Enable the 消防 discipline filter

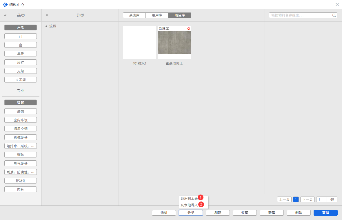tap(21, 155)
